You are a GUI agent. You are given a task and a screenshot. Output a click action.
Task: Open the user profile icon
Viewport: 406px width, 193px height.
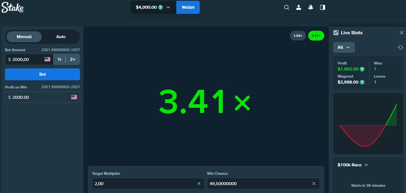click(x=298, y=7)
